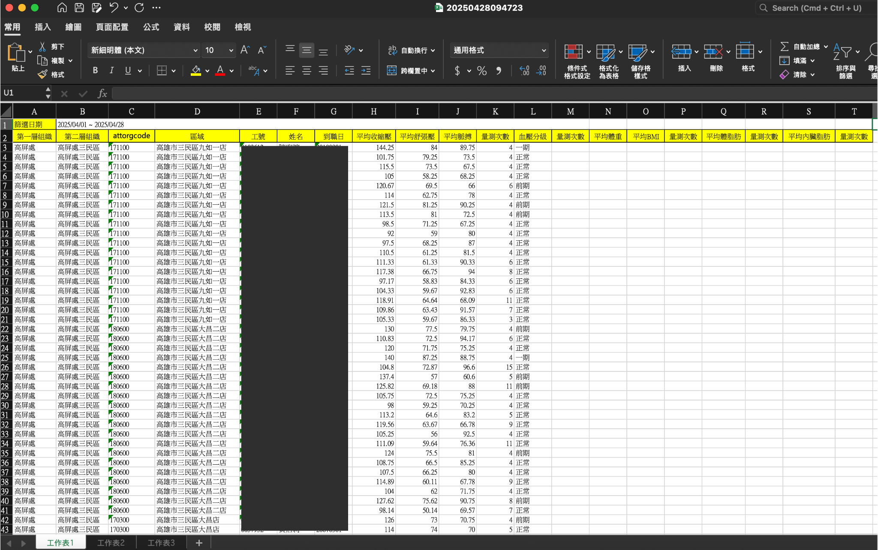Toggle 自動換行 wrap text
This screenshot has height=550, width=878.
pos(411,50)
